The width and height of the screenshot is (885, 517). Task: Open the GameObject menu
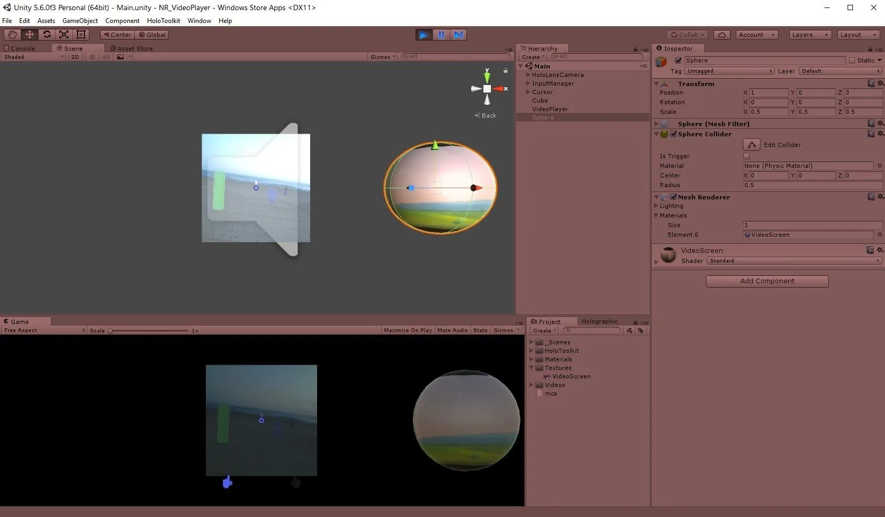click(x=80, y=21)
